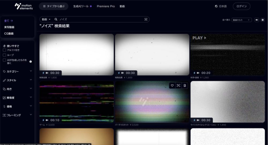Click the globe icon next to 日本語
This screenshot has height=145, width=268.
pos(216,6)
